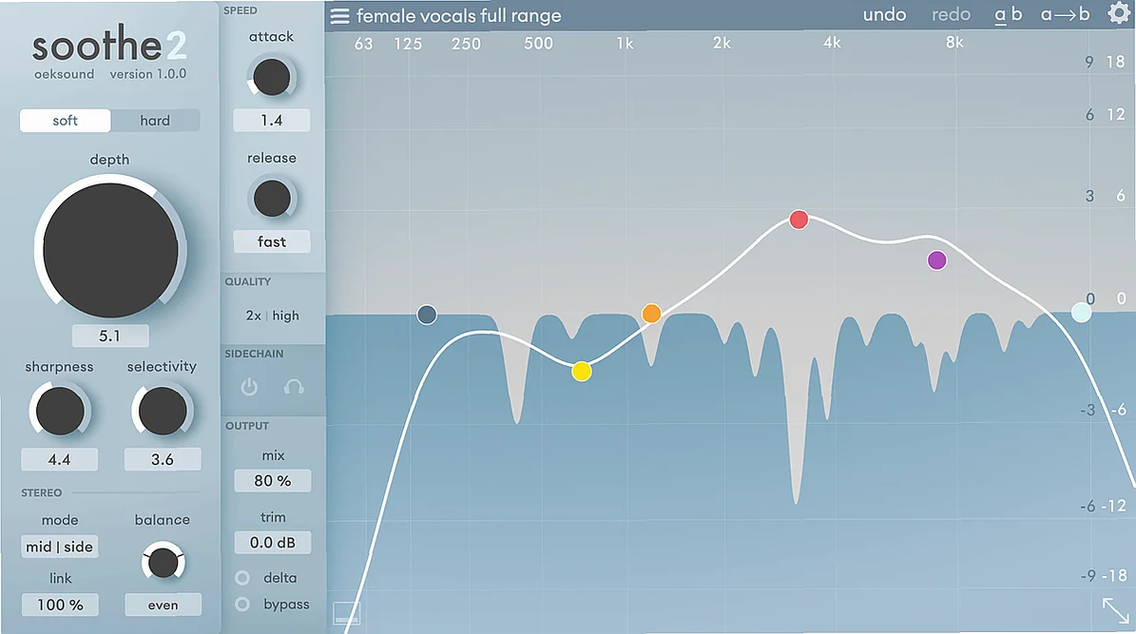Enable the bypass radio button

point(243,605)
